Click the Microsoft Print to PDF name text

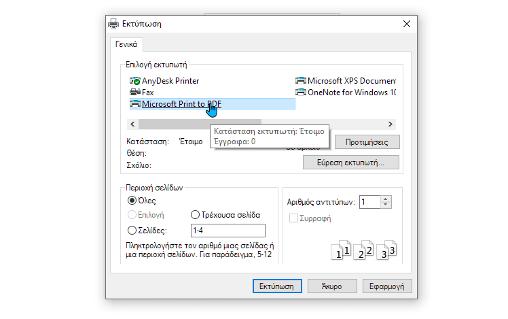181,104
